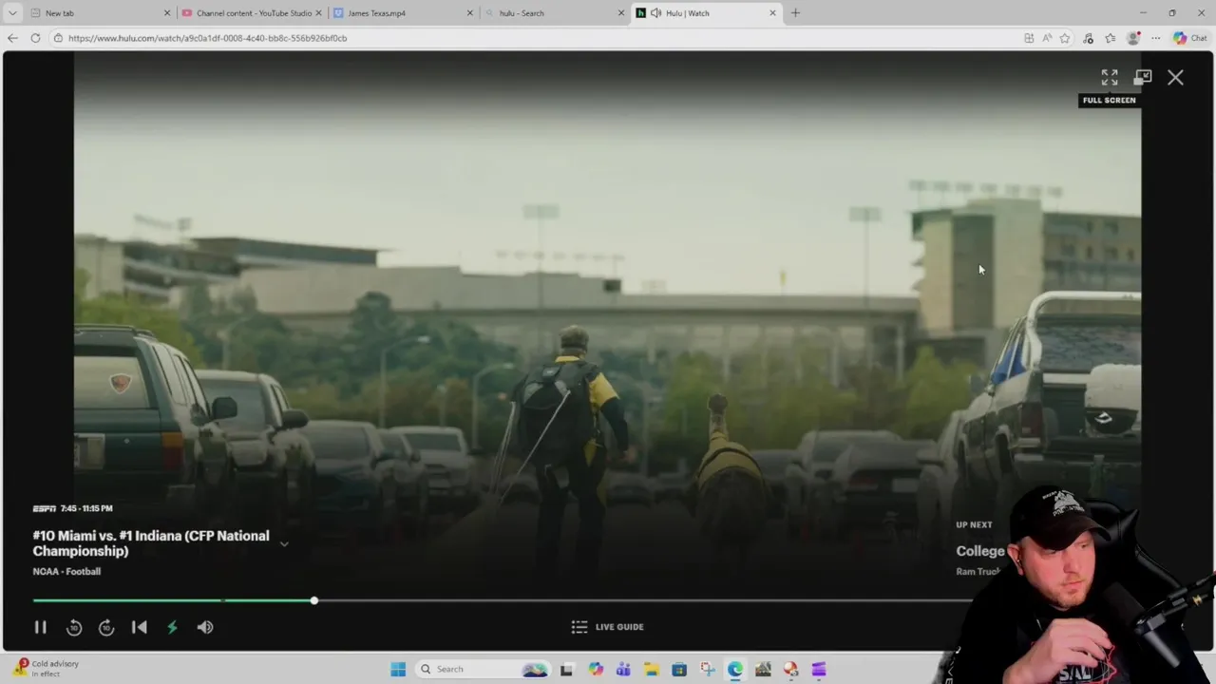The width and height of the screenshot is (1216, 684).
Task: Launch Copilot from taskbar
Action: (x=596, y=669)
